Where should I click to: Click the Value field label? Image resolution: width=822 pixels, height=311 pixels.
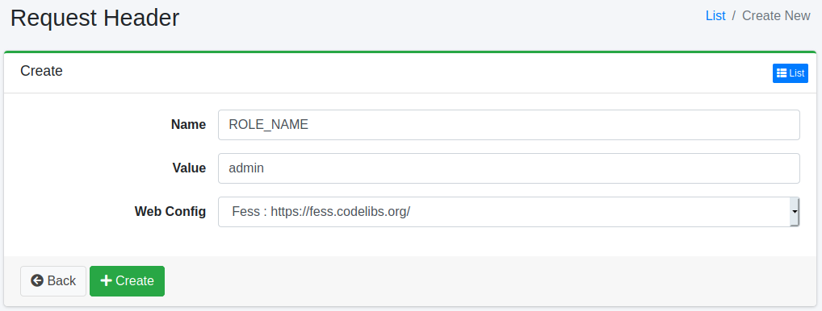(189, 168)
